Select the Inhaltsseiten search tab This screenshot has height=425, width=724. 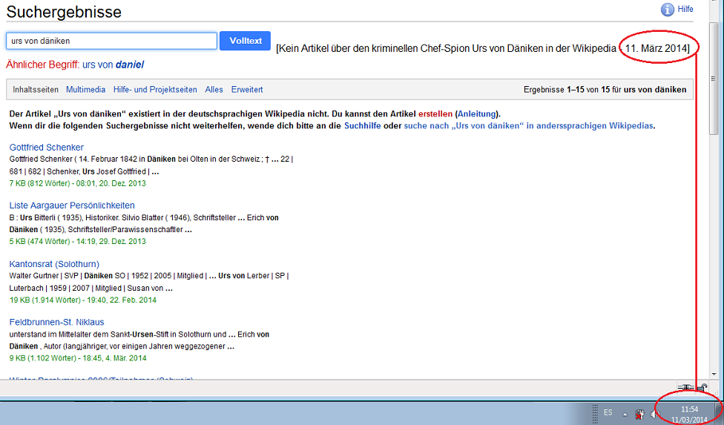[x=36, y=90]
